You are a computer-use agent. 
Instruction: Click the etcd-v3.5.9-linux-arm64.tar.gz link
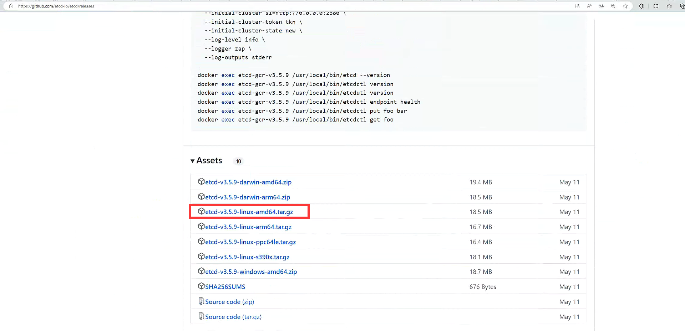tap(248, 227)
